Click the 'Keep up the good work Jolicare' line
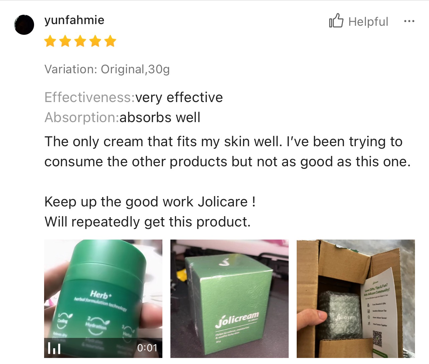This screenshot has height=364, width=429. pyautogui.click(x=150, y=202)
